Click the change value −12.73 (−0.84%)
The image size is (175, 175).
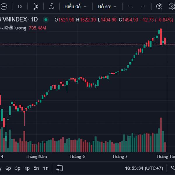point(157,20)
